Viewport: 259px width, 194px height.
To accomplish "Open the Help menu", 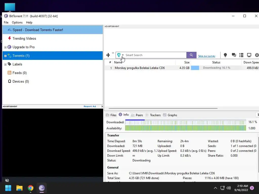I will click(x=29, y=22).
